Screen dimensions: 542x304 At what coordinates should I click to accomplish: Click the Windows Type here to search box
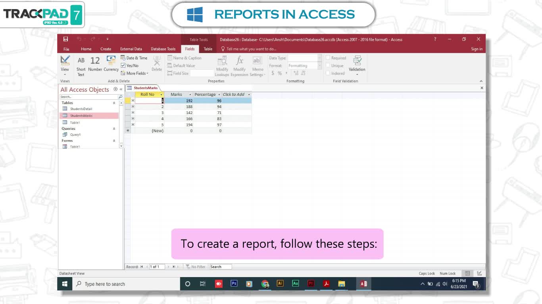[125, 284]
